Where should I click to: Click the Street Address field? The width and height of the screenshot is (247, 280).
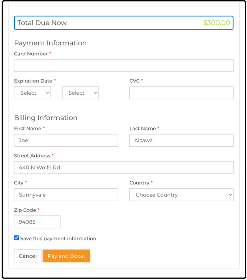(123, 167)
